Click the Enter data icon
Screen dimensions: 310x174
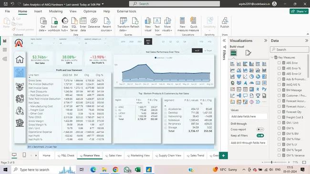83,21
